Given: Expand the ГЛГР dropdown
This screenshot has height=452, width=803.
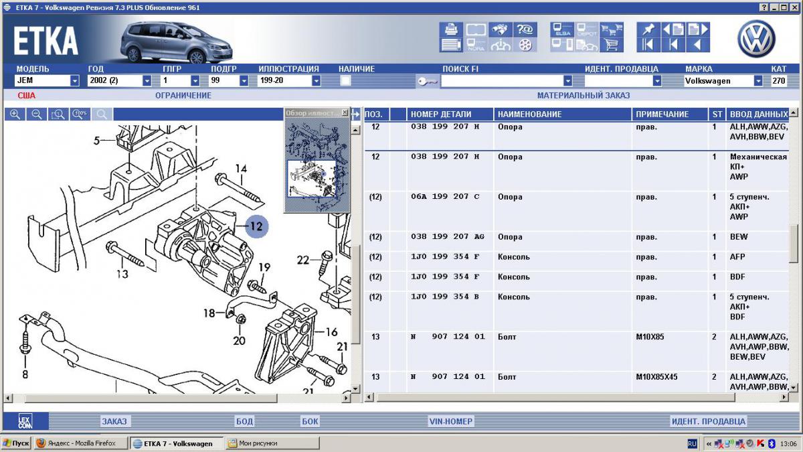Looking at the screenshot, I should (195, 81).
